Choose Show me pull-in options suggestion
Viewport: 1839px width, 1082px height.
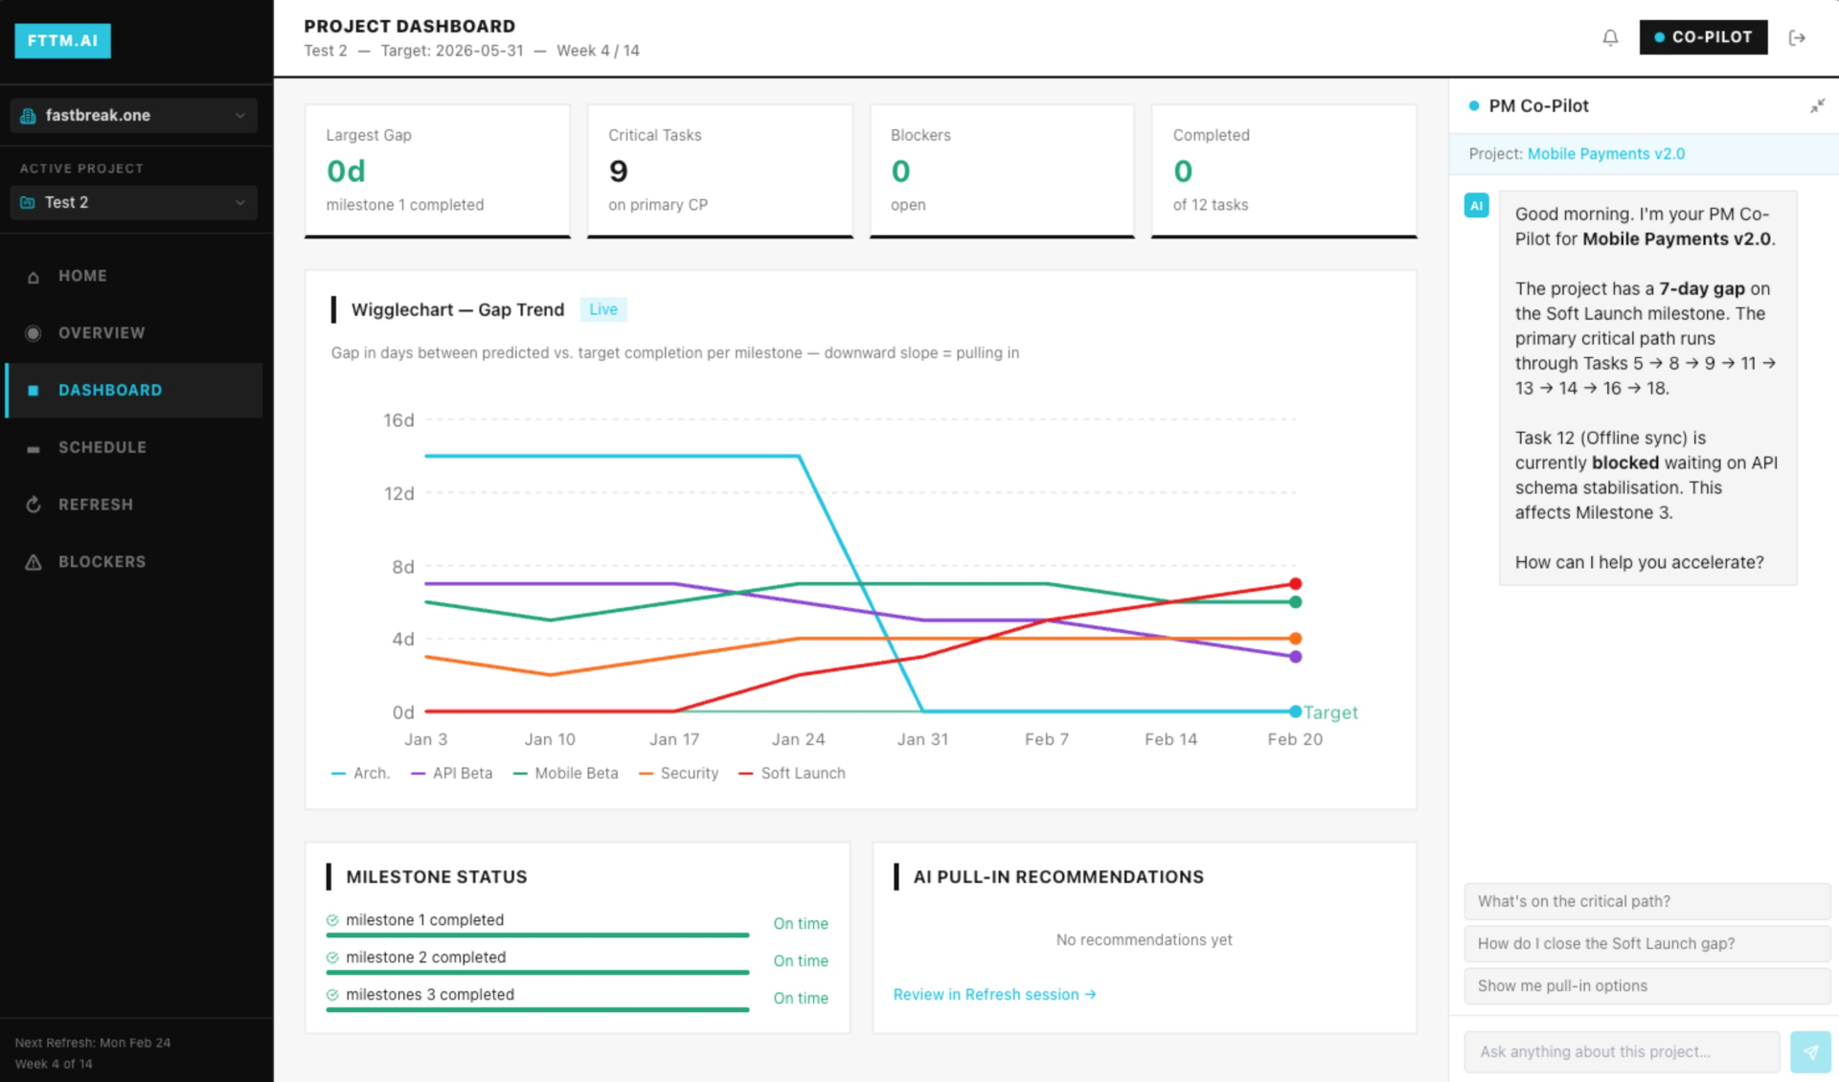(x=1646, y=985)
